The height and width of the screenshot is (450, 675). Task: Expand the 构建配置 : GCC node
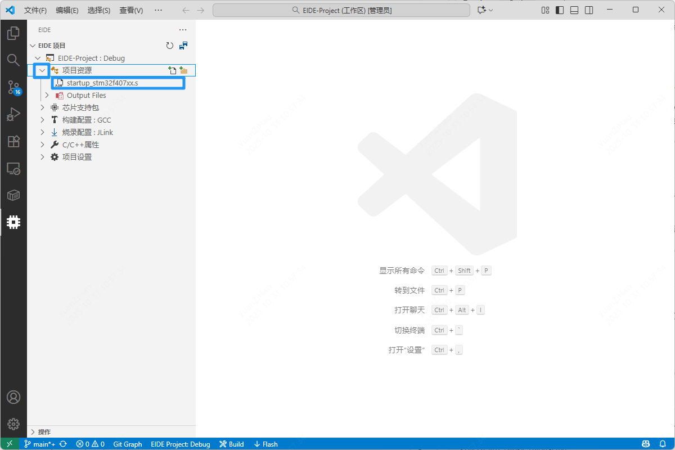[42, 120]
